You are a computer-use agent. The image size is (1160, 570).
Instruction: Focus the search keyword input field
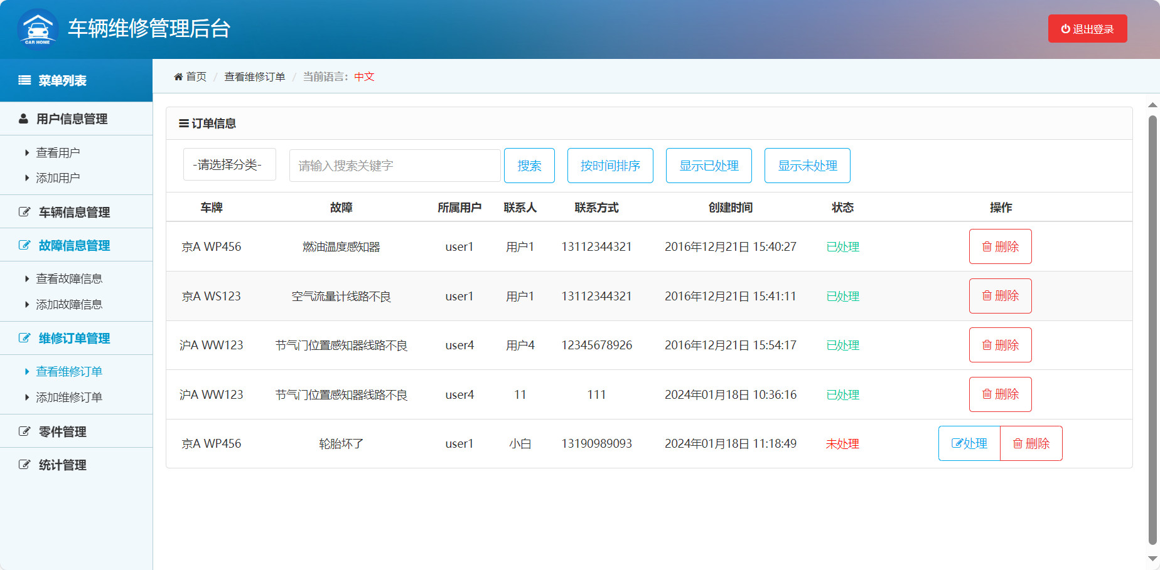(x=395, y=166)
